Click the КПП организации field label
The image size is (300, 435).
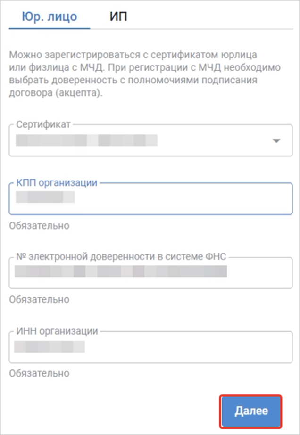pyautogui.click(x=57, y=183)
